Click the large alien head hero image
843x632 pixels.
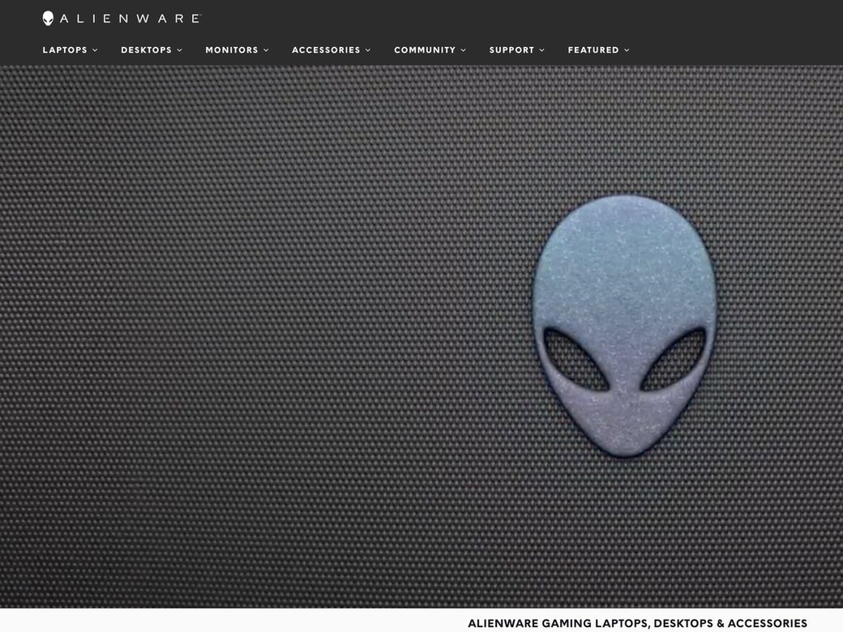pyautogui.click(x=624, y=326)
